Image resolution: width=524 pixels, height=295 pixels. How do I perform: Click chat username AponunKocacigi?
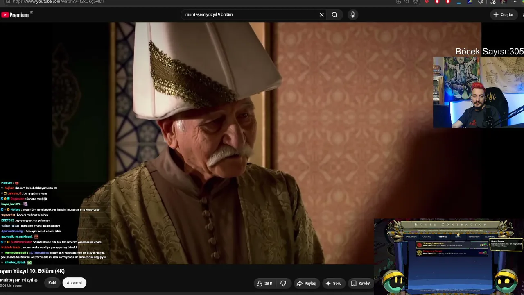click(x=12, y=231)
